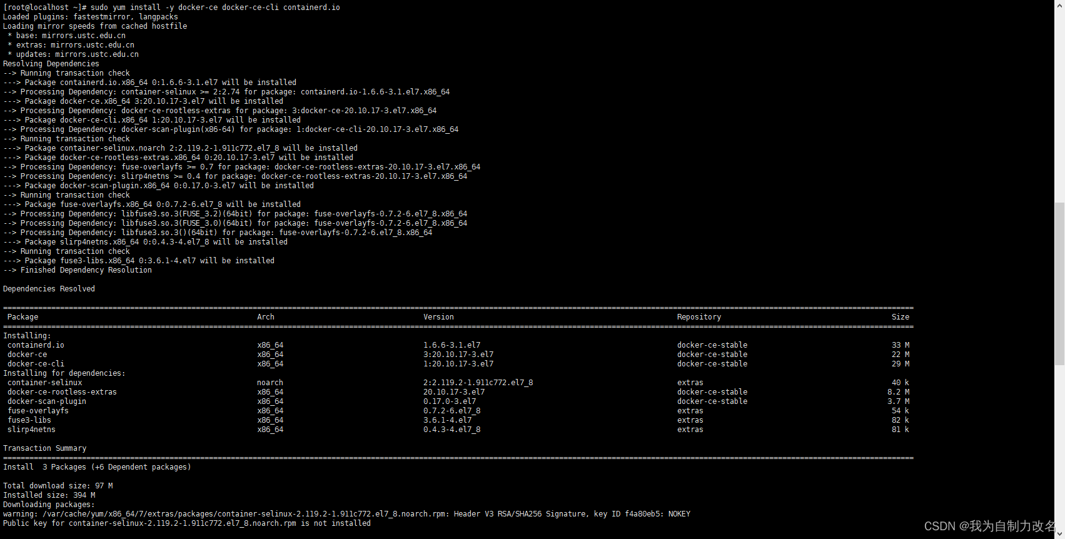Image resolution: width=1065 pixels, height=539 pixels.
Task: Click 'fuse-overlayfs' package row name
Action: (38, 411)
